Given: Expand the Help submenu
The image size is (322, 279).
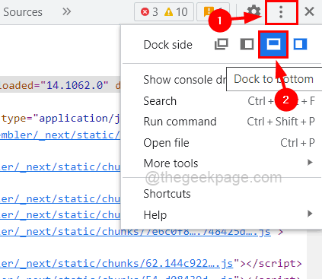Looking at the screenshot, I should click(x=222, y=215).
